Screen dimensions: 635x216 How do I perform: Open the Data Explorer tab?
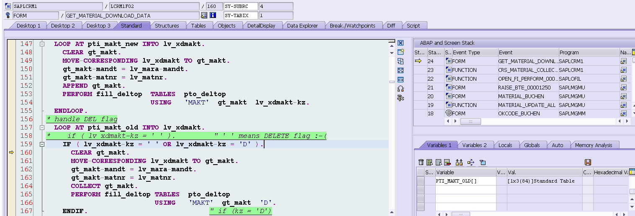[x=302, y=25]
